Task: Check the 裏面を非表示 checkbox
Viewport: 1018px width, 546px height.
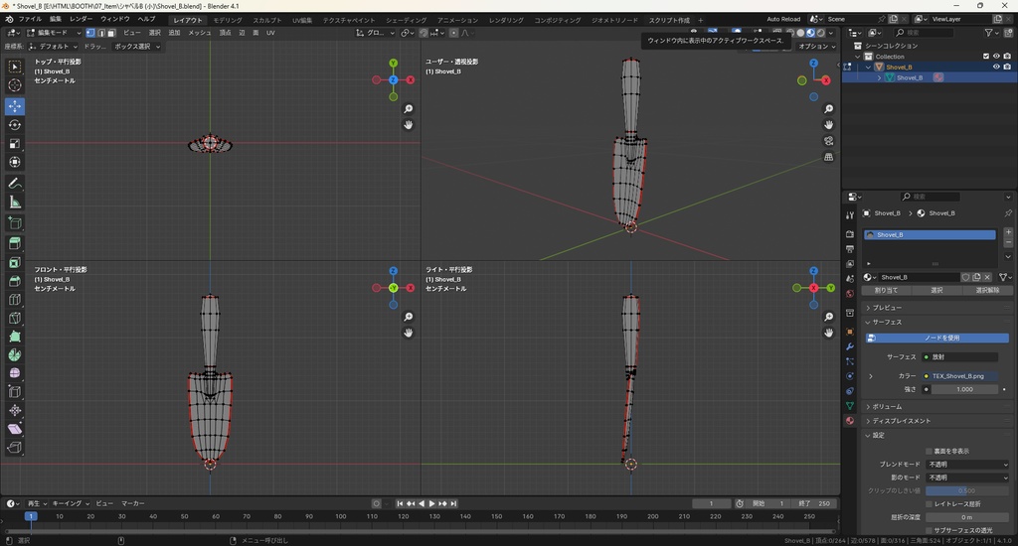Action: (x=930, y=451)
